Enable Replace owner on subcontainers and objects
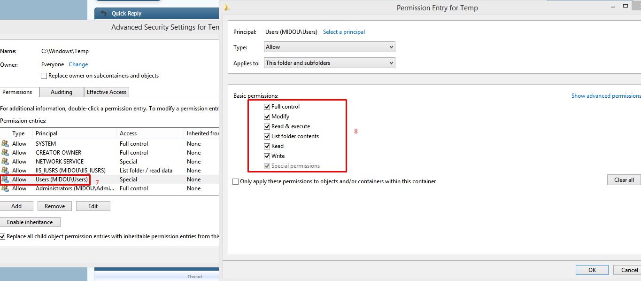 (44, 76)
